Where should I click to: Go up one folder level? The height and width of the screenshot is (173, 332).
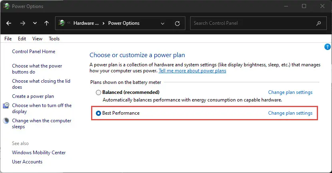47,23
